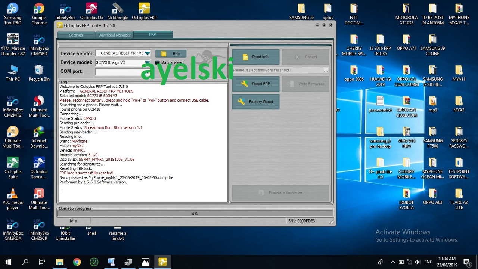Select the FRP tab
This screenshot has height=269, width=478.
pos(153,34)
